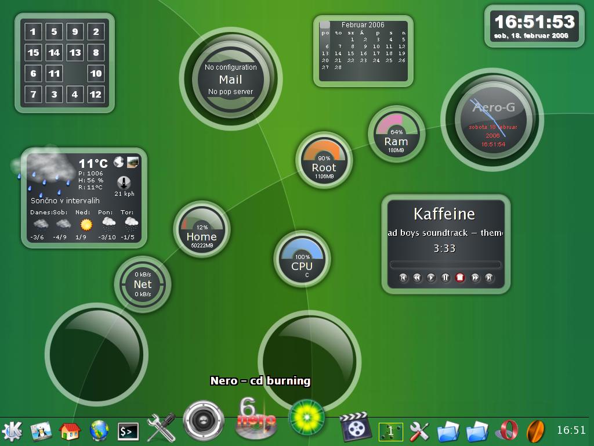Stop playback with the red button
The height and width of the screenshot is (446, 594).
click(460, 278)
